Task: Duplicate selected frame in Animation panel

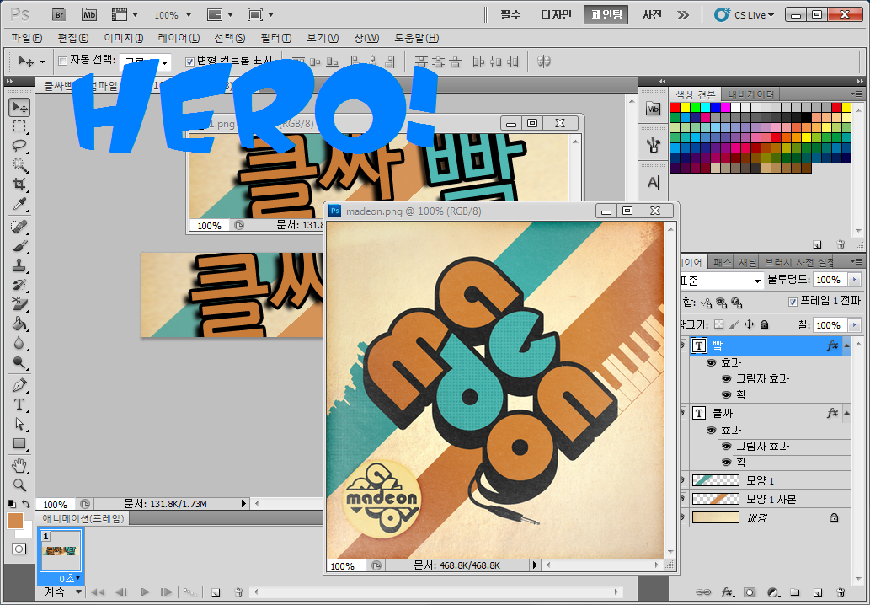Action: click(x=216, y=592)
